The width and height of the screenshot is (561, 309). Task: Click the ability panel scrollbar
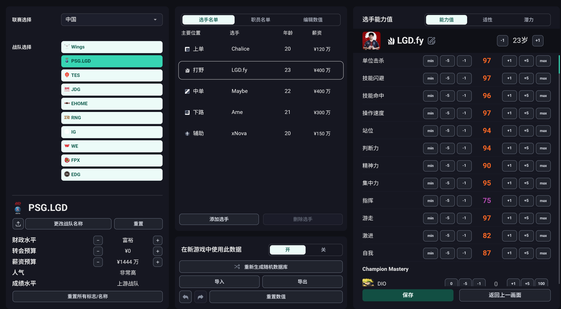[x=559, y=64]
